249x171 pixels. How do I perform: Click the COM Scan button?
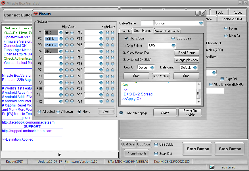(x=128, y=144)
